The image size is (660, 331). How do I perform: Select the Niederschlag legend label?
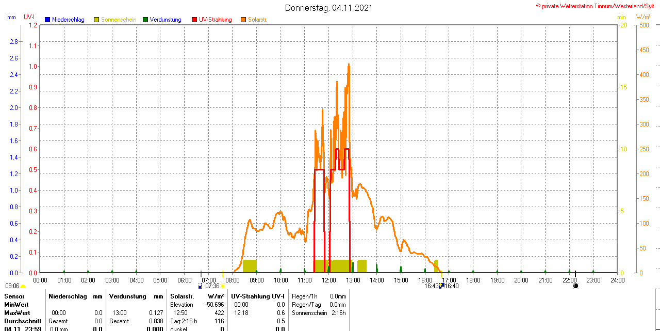(68, 20)
